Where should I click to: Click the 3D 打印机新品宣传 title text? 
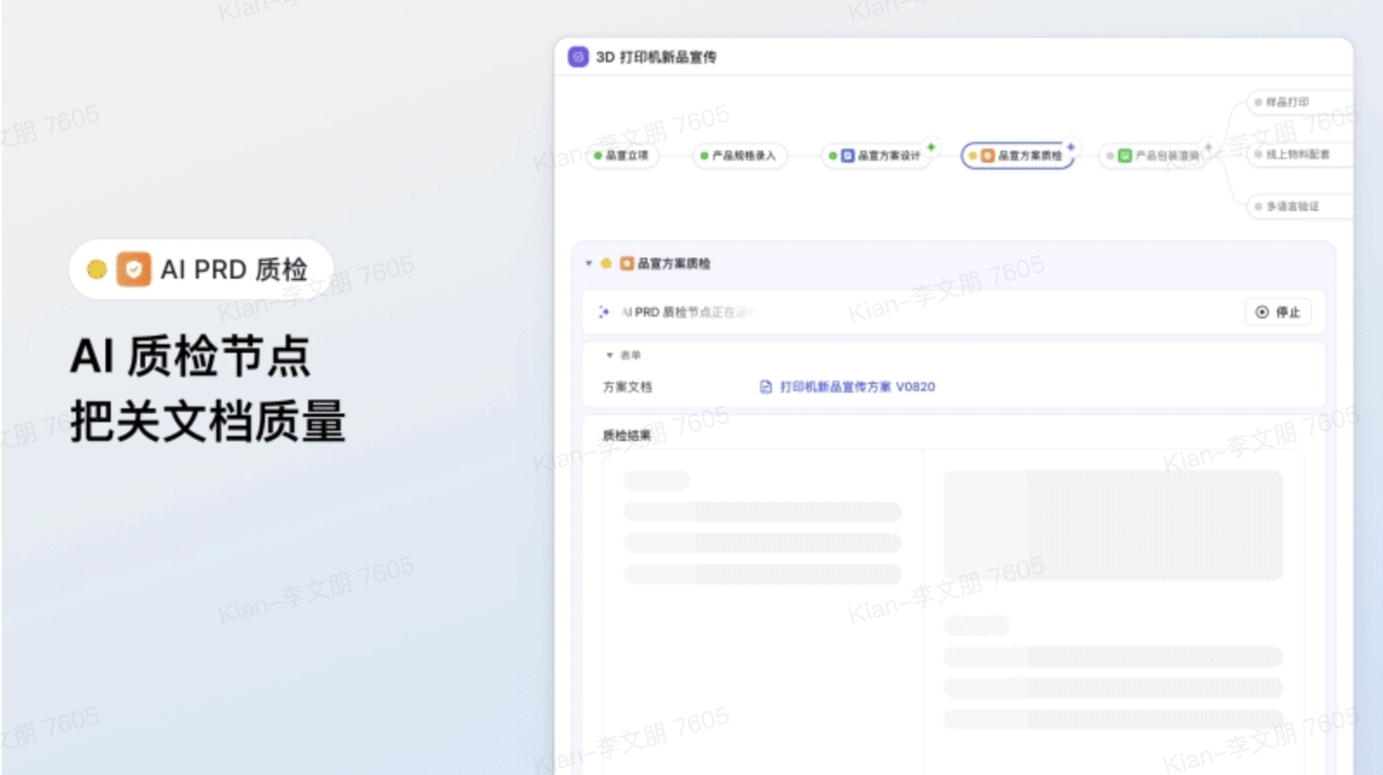tap(656, 57)
